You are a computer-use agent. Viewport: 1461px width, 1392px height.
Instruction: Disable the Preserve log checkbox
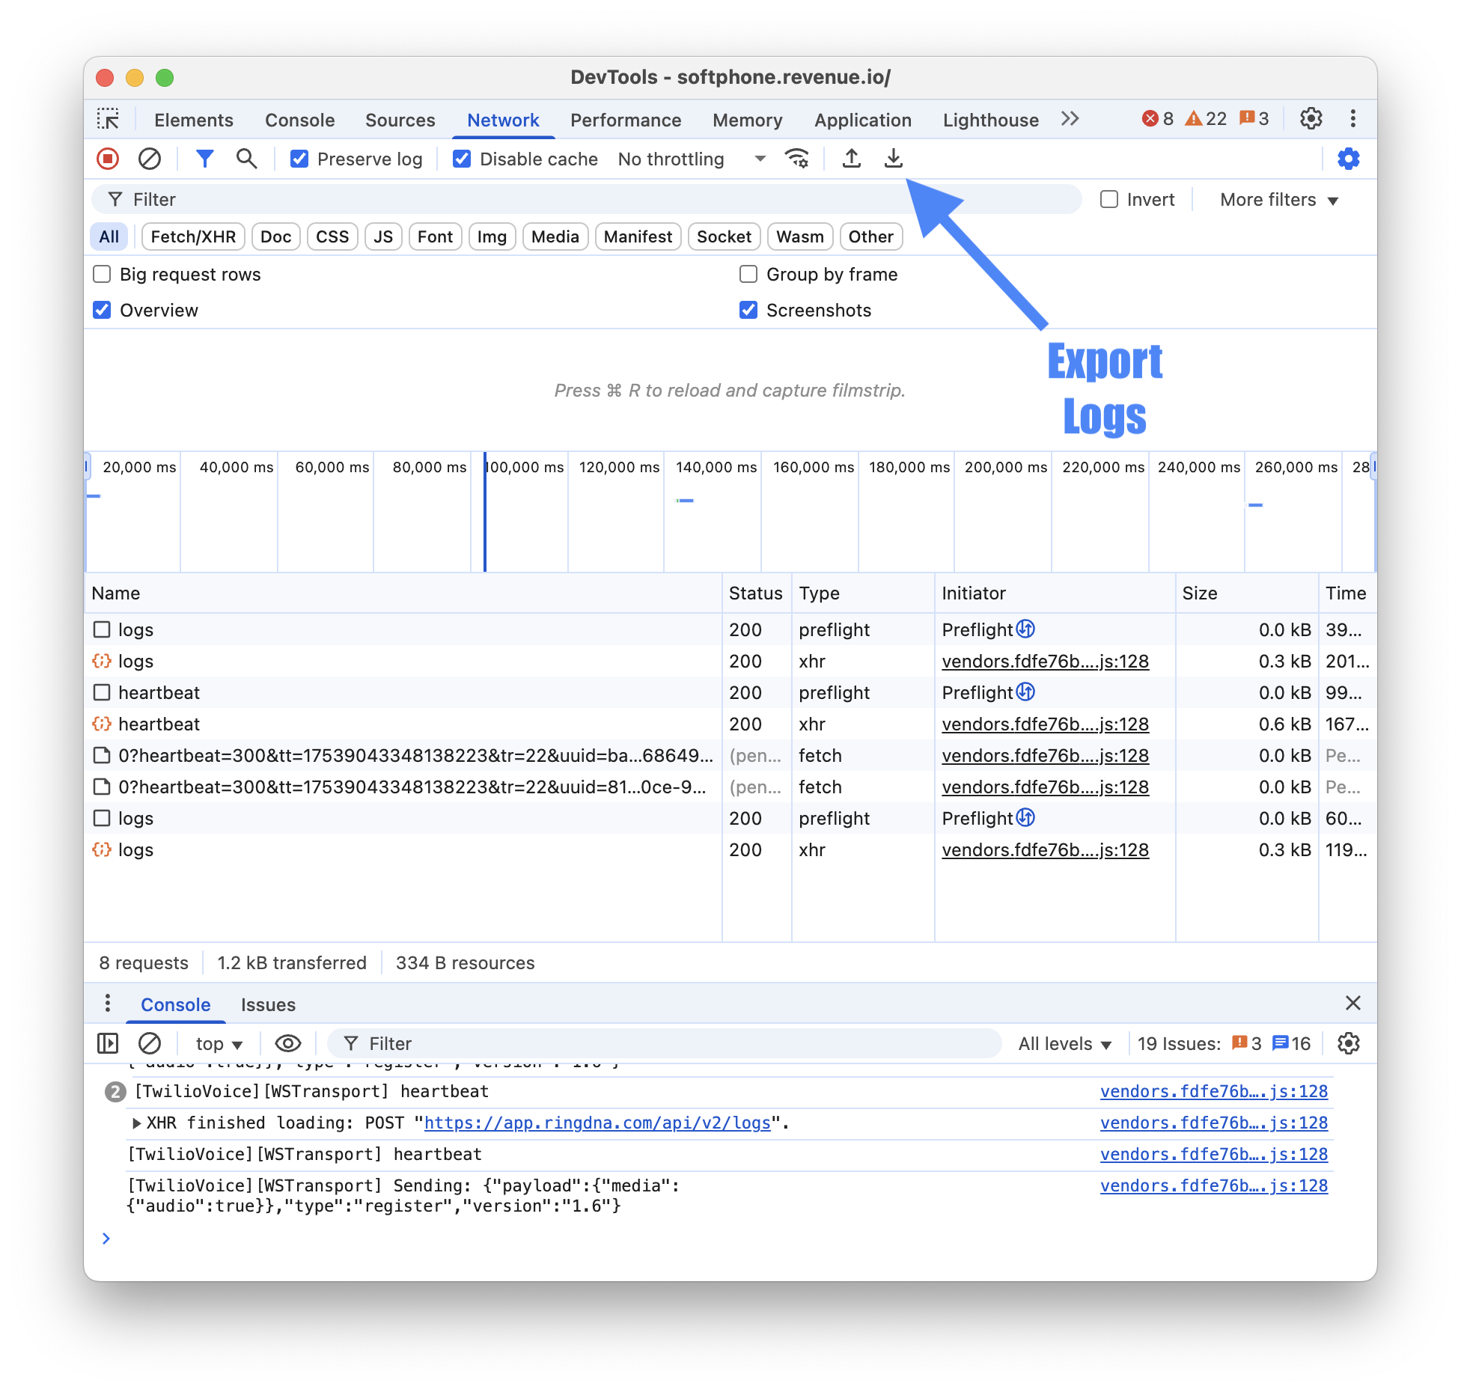pyautogui.click(x=299, y=159)
